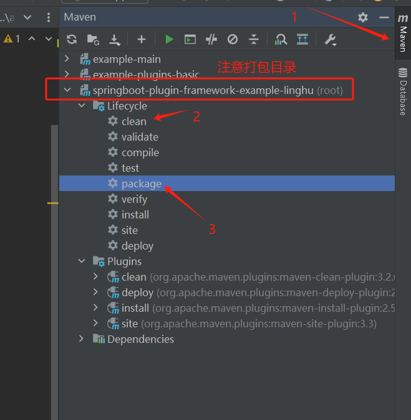The height and width of the screenshot is (420, 411).
Task: Expand the deploy maven-deploy-plugin node
Action: pos(95,292)
